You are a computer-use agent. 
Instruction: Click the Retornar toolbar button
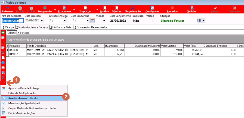7,9
